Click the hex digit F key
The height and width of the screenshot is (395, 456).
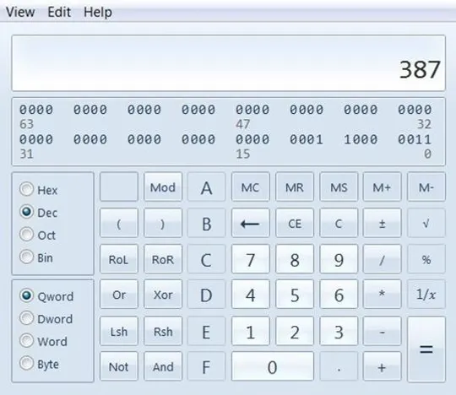(207, 366)
